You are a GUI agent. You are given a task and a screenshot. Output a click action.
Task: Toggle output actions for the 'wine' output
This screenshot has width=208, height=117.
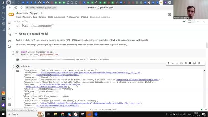pos(18,26)
